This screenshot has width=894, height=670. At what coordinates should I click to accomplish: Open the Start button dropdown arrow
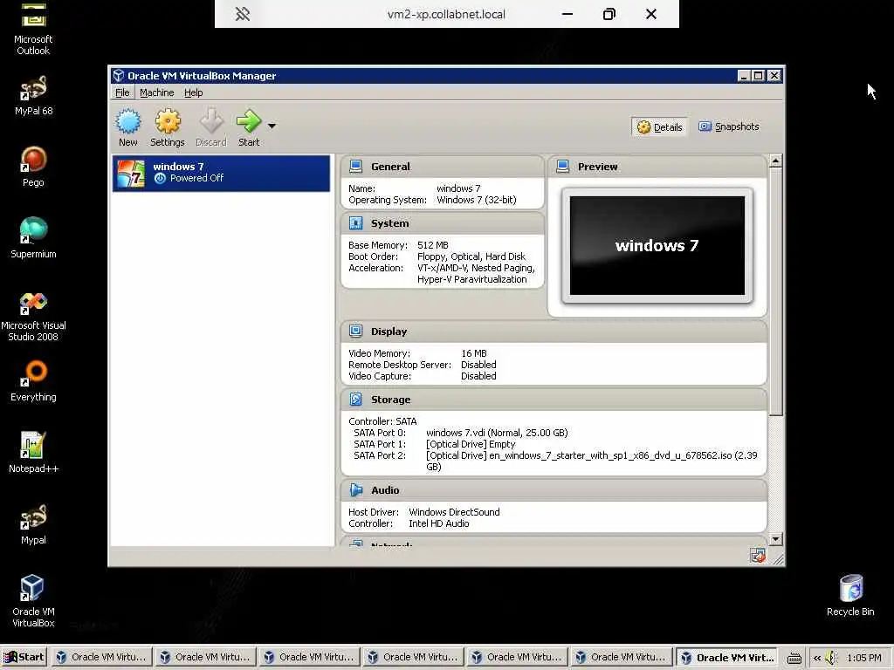tap(272, 126)
